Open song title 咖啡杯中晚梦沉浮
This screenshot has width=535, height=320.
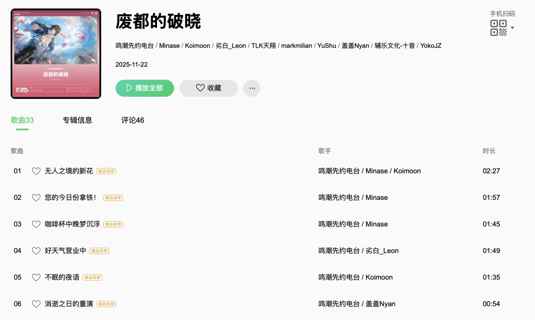tap(72, 224)
